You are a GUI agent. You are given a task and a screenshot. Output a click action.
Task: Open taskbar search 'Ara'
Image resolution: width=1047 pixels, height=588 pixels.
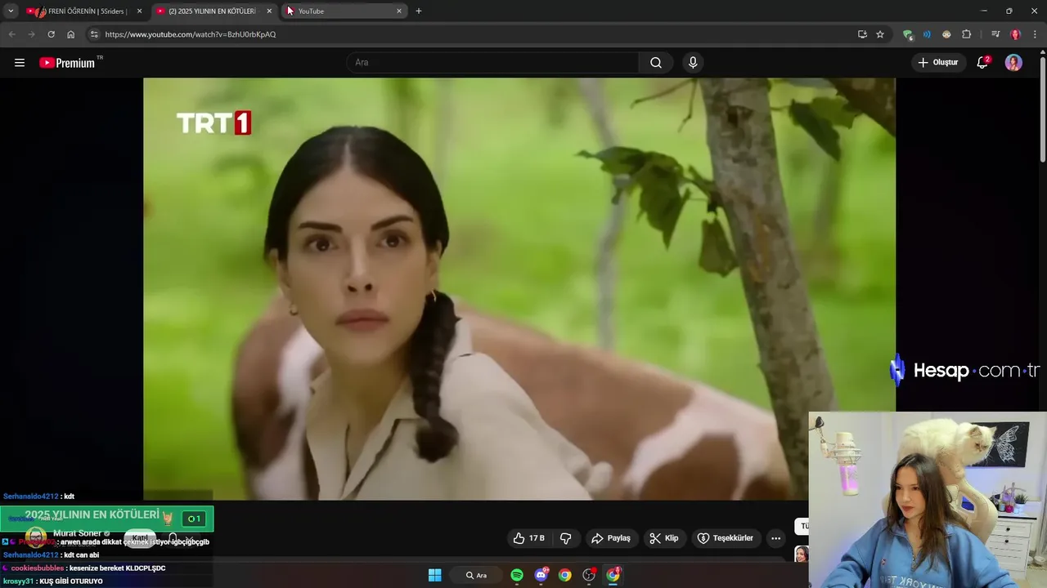(477, 575)
